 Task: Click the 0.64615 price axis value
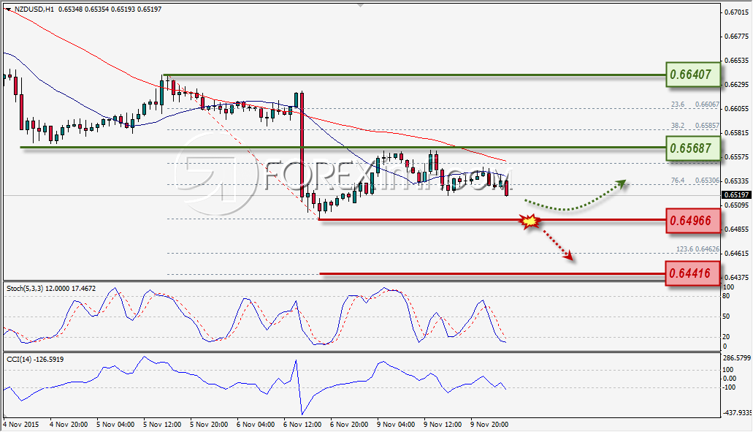tap(737, 253)
